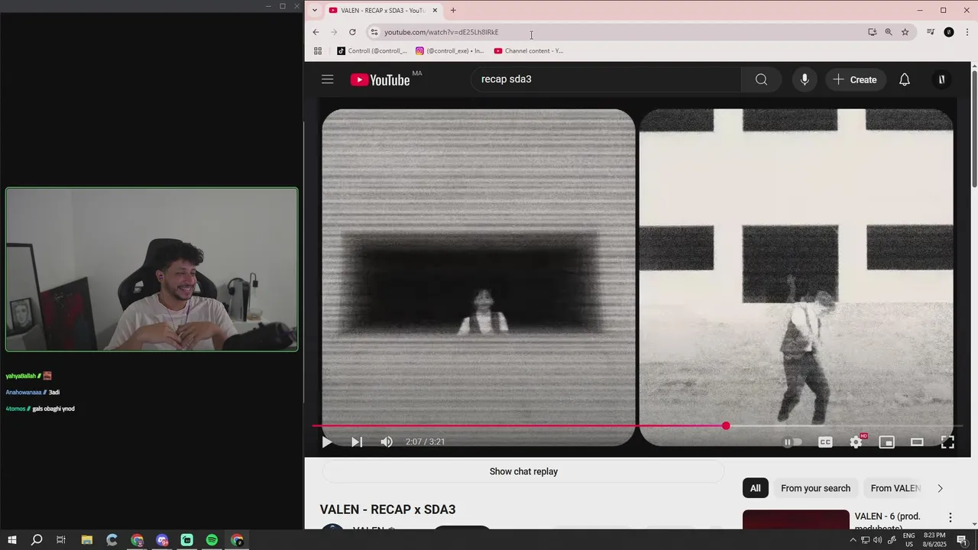
Task: Open the media control icon in Chrome toolbar
Action: tap(930, 32)
